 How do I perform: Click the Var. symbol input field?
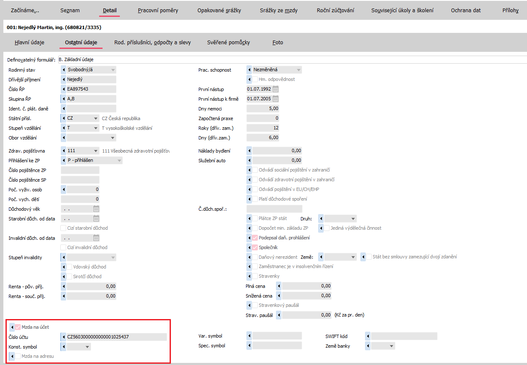tap(277, 336)
